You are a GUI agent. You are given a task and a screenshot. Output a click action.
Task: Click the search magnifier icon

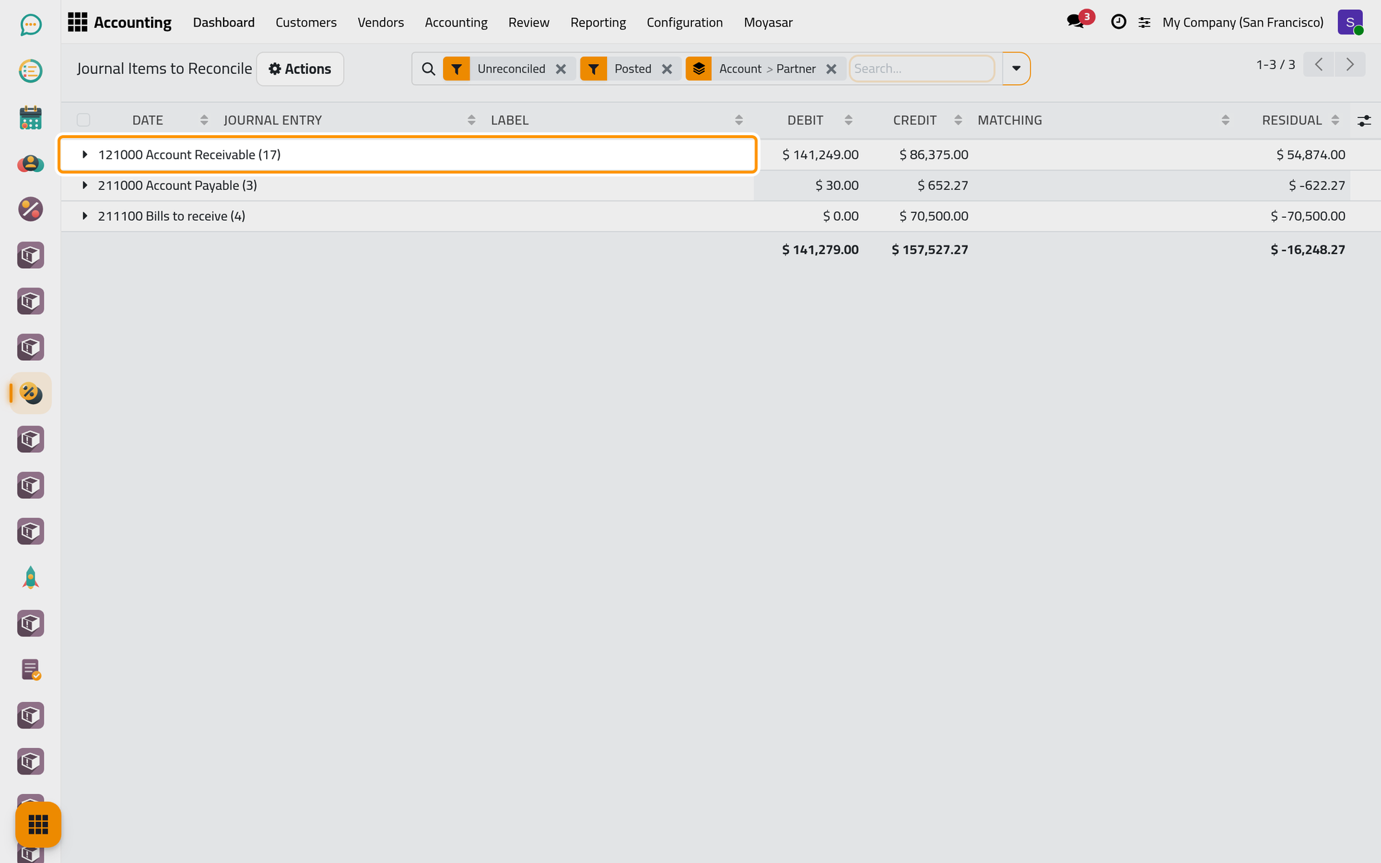coord(429,69)
